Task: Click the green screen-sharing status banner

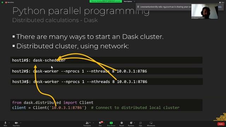Action: coord(106,1)
